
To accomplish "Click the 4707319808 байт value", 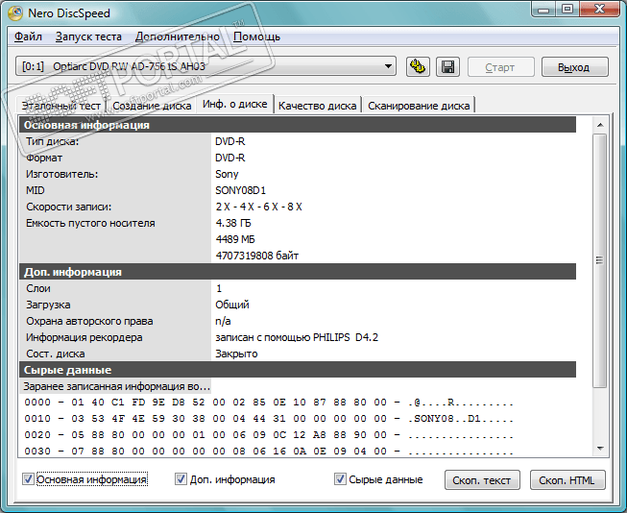I will (257, 256).
